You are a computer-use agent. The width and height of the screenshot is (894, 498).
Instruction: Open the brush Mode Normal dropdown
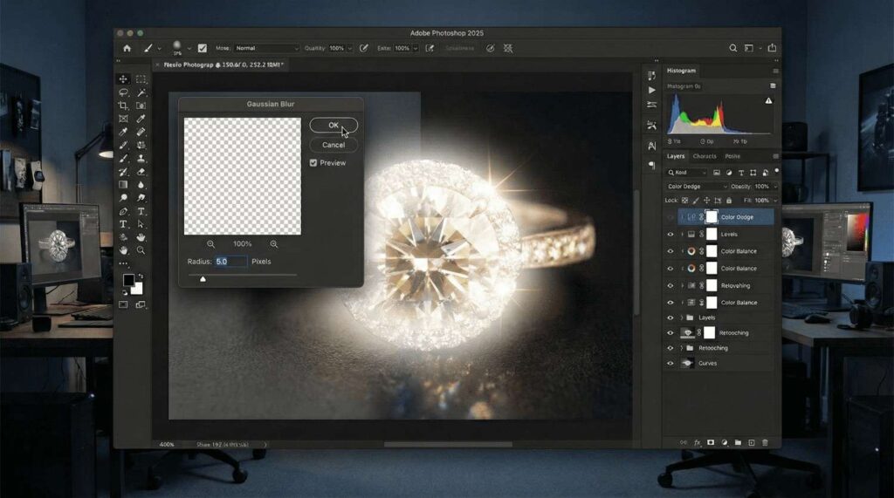coord(266,48)
